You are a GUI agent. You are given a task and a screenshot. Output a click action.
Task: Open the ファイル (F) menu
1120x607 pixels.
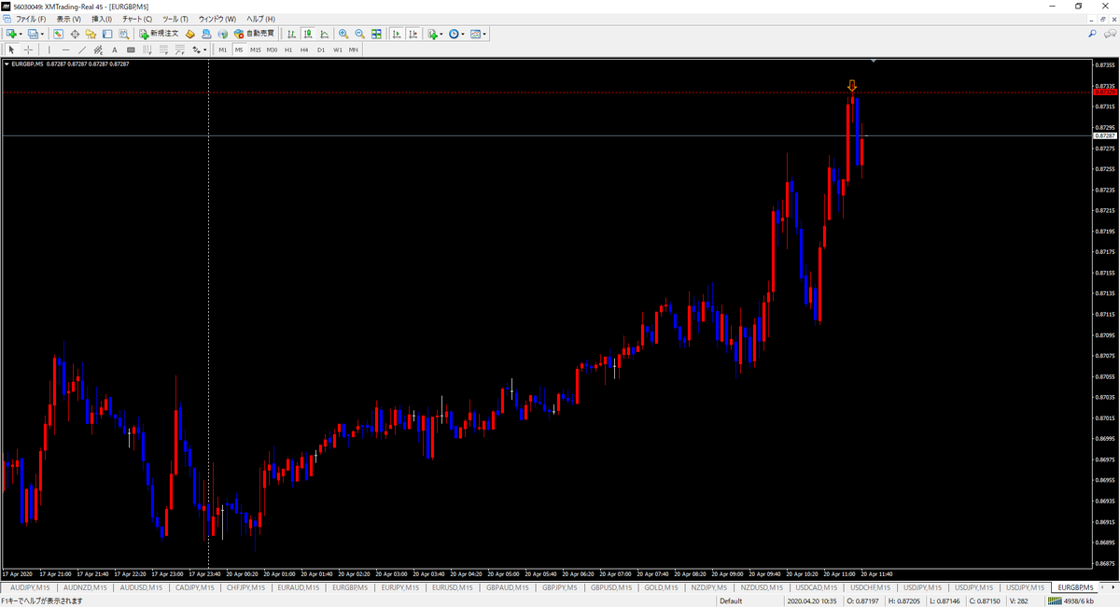[30, 19]
